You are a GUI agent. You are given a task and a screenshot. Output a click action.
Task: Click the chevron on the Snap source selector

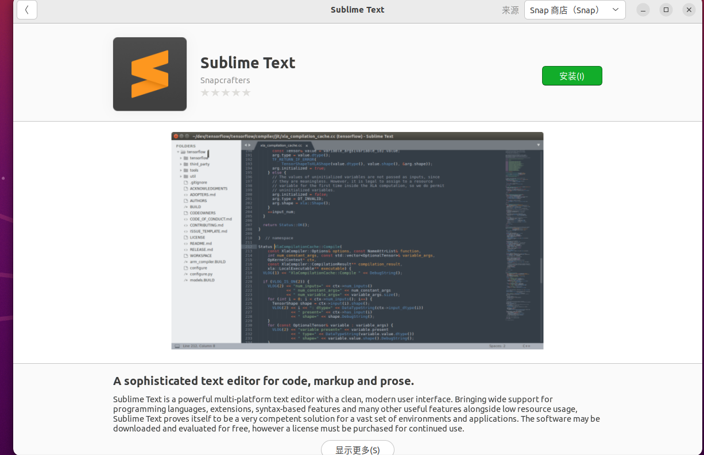(x=616, y=10)
